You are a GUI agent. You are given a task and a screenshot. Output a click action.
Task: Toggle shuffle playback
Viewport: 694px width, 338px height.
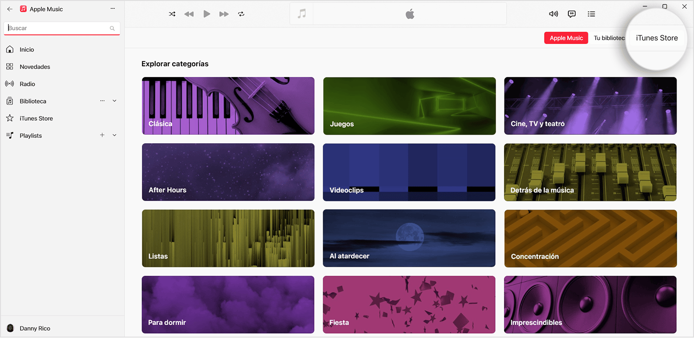click(172, 14)
